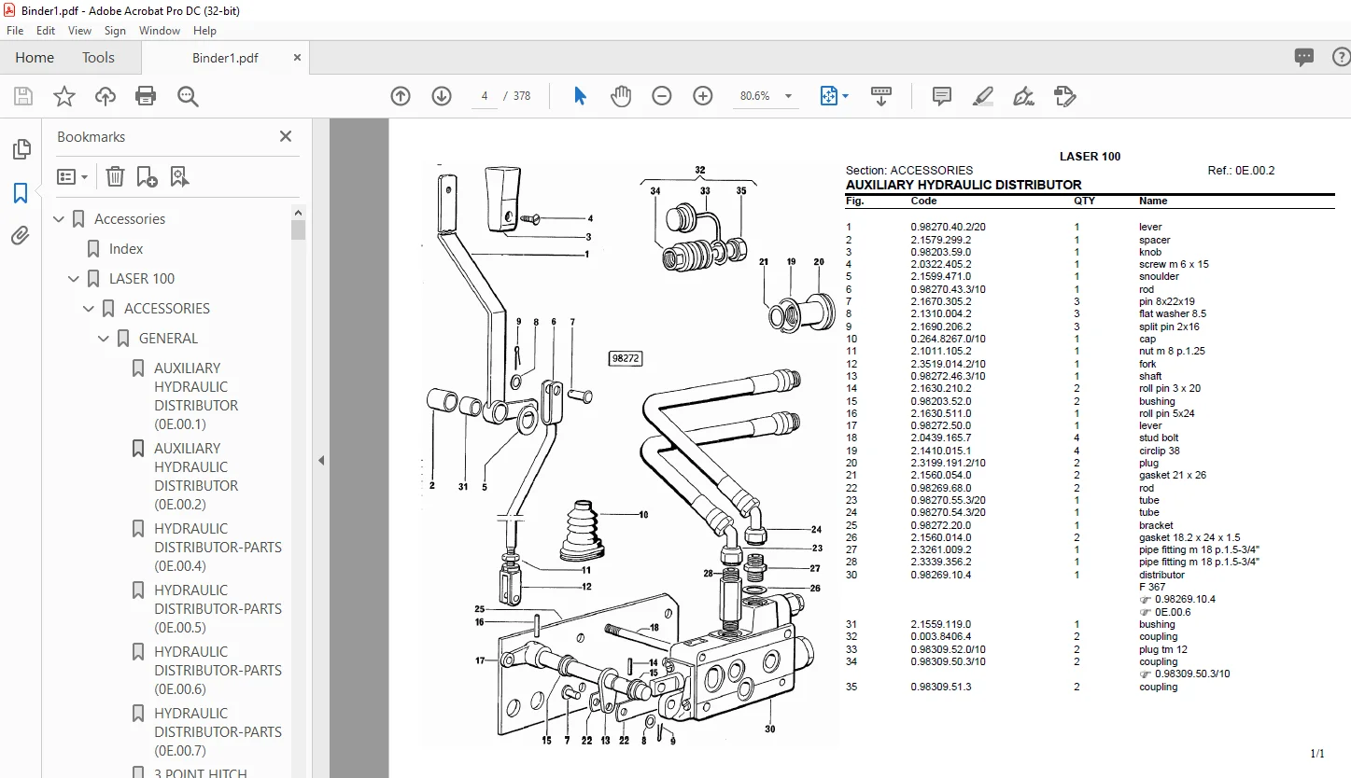Open the Find text search tool
This screenshot has width=1351, height=778.
(188, 96)
